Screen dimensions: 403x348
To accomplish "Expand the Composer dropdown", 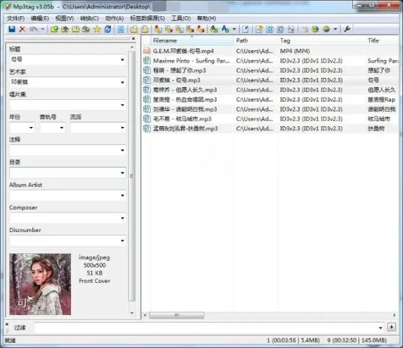I will (123, 218).
